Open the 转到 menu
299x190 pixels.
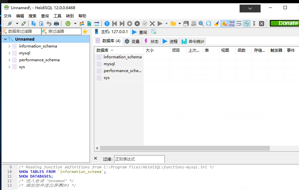click(x=70, y=16)
